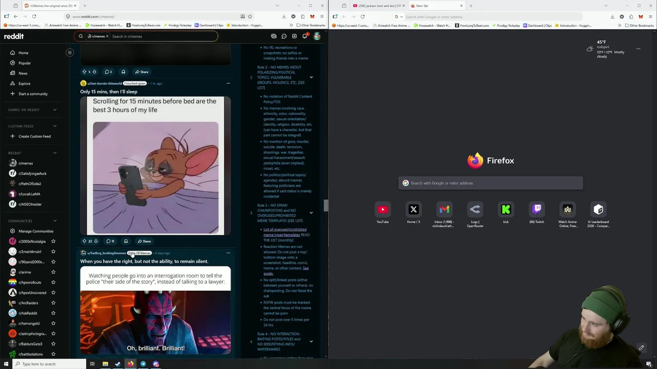Share the 'Only 15 mins' post
657x369 pixels.
click(x=144, y=241)
